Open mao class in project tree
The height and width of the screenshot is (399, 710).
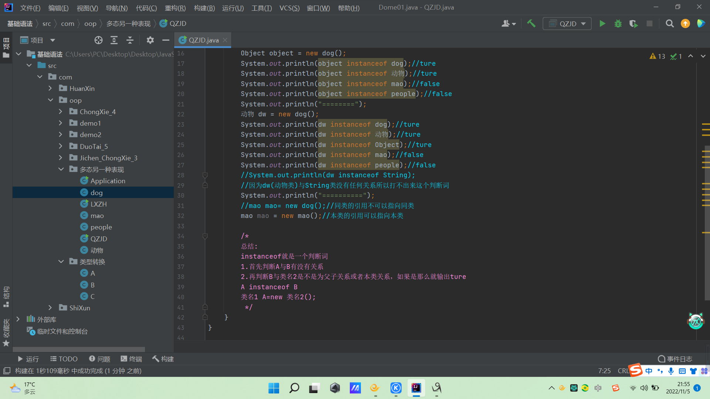(97, 215)
